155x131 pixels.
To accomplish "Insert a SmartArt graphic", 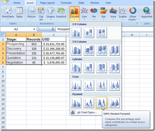I will coord(61,13).
